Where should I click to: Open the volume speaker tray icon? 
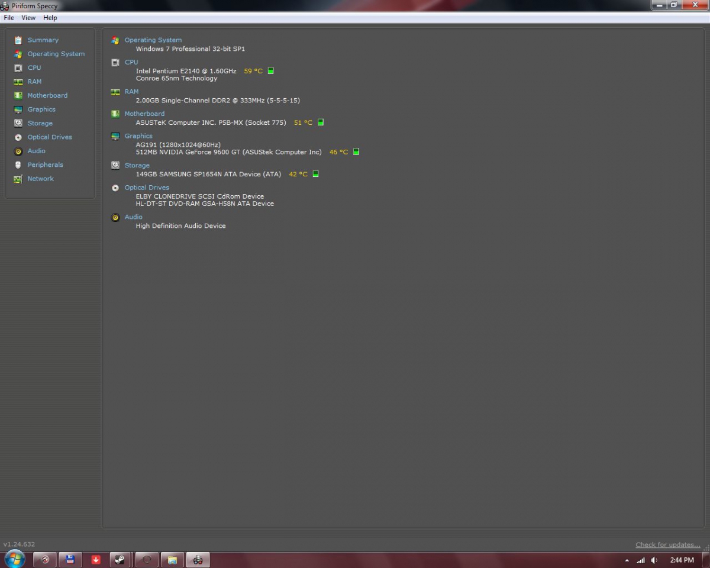(654, 560)
